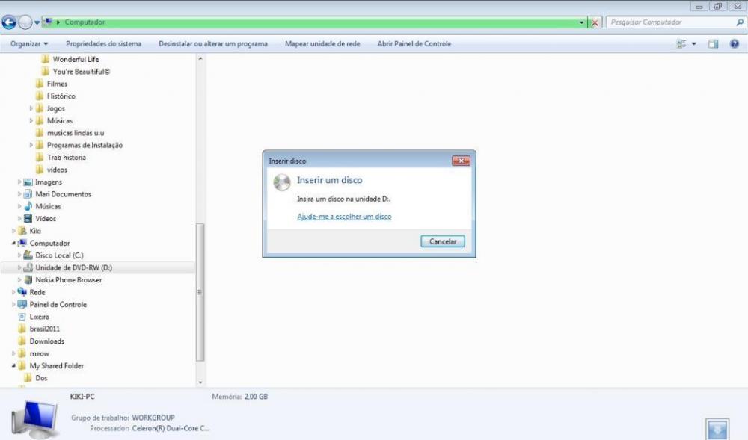Click the WORKGROUP value in details pane
Screen dimensions: 748x440
coord(153,418)
